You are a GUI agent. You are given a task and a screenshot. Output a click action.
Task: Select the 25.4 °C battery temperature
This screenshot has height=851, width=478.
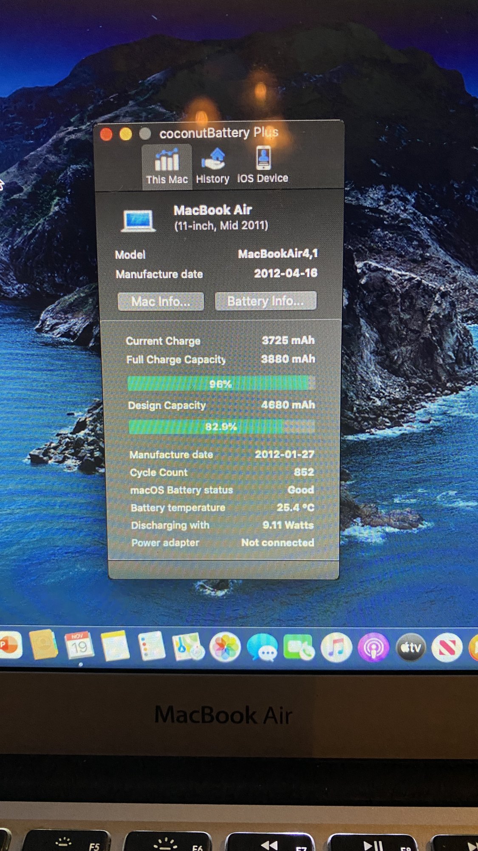[295, 507]
